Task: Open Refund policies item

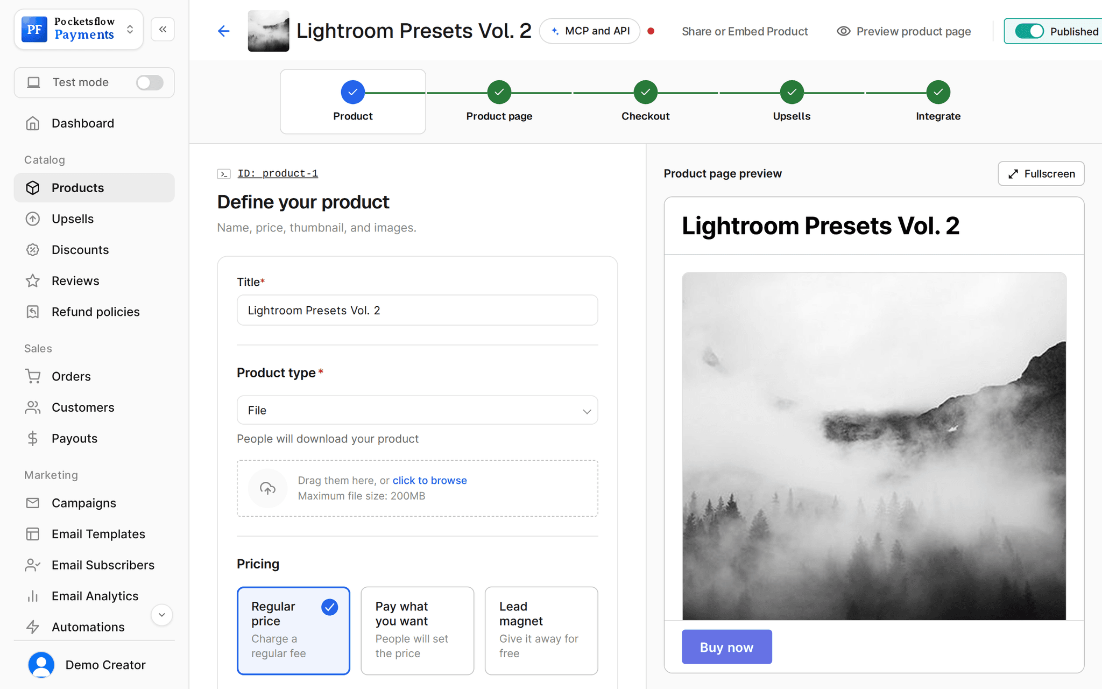Action: (x=94, y=312)
